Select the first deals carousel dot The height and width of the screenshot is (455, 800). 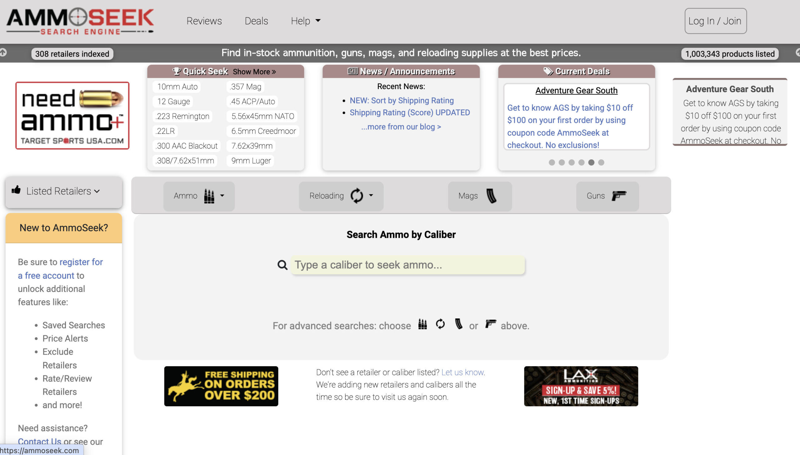click(x=552, y=162)
